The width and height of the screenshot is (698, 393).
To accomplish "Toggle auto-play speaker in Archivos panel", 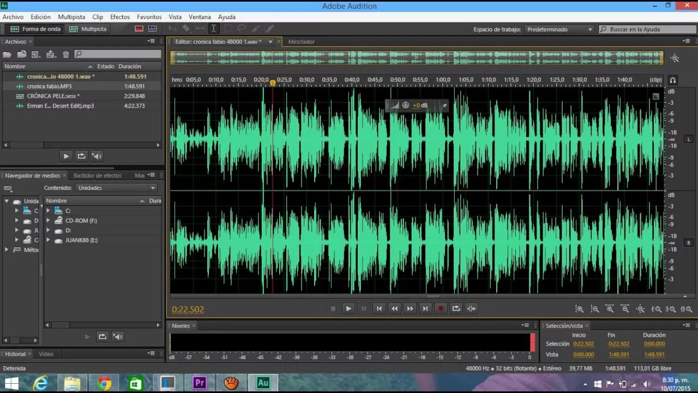I will coord(97,156).
